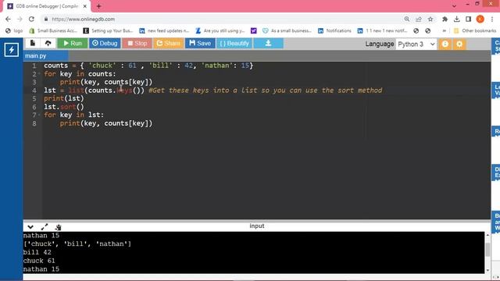Click the console output scrollbar
500x281 pixels.
(487, 250)
